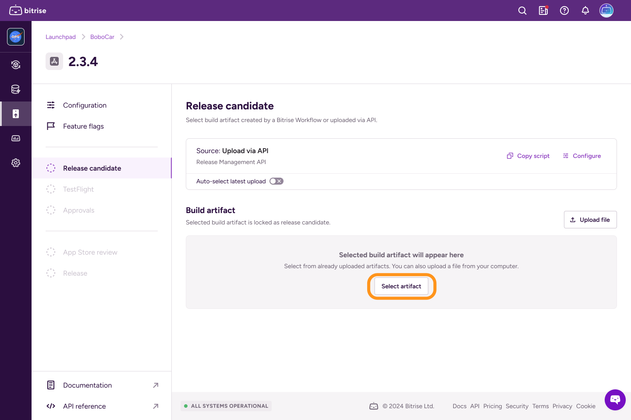Select the Release candidate step
This screenshot has height=420, width=631.
[x=92, y=168]
